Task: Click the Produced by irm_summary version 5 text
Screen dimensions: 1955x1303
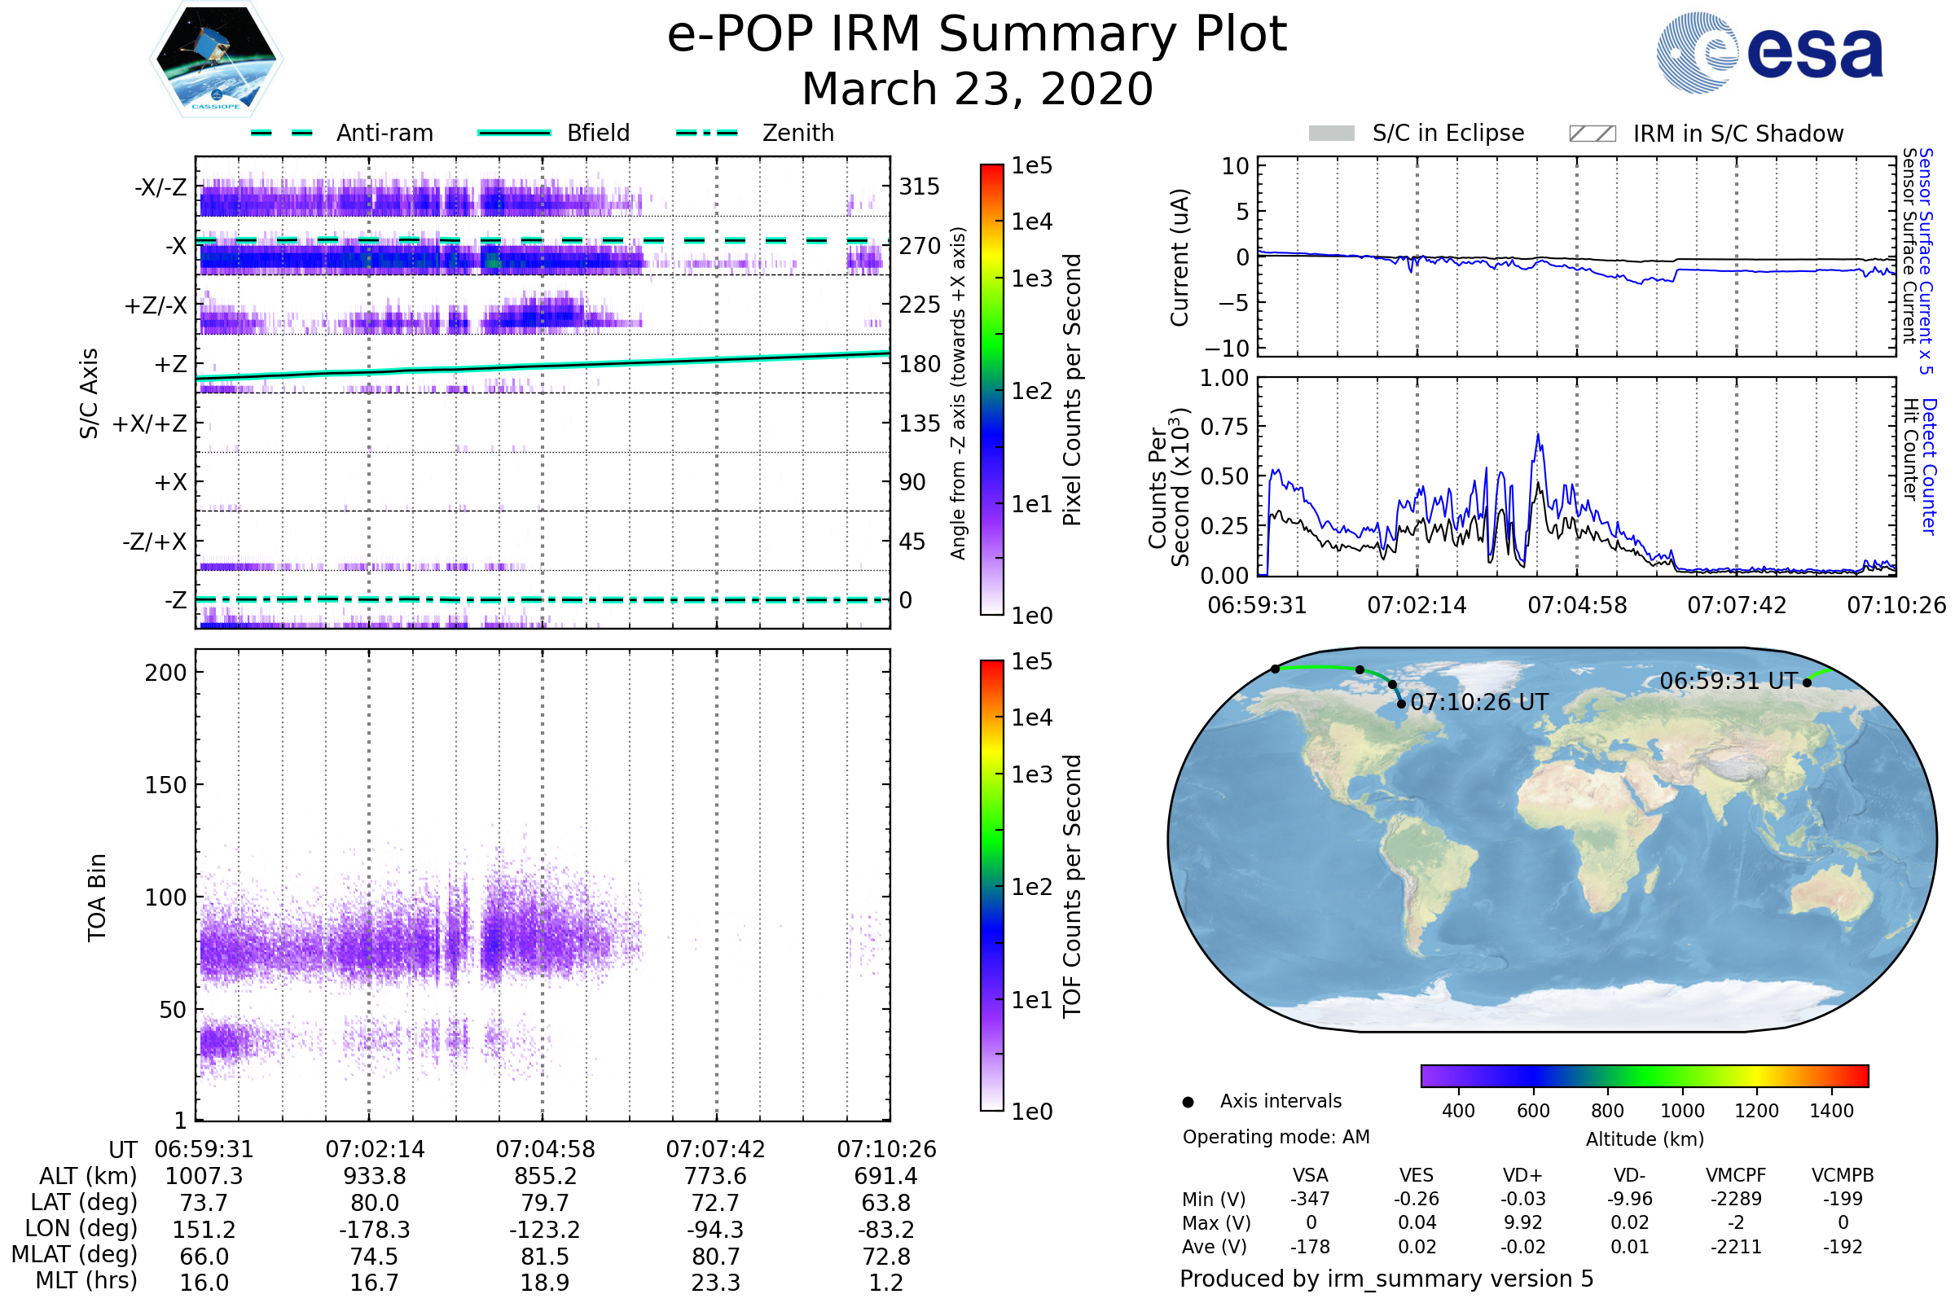Action: coord(1386,1279)
